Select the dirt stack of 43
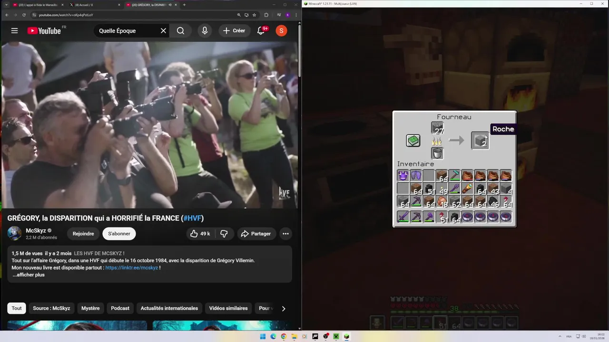The width and height of the screenshot is (609, 342). pyautogui.click(x=493, y=189)
